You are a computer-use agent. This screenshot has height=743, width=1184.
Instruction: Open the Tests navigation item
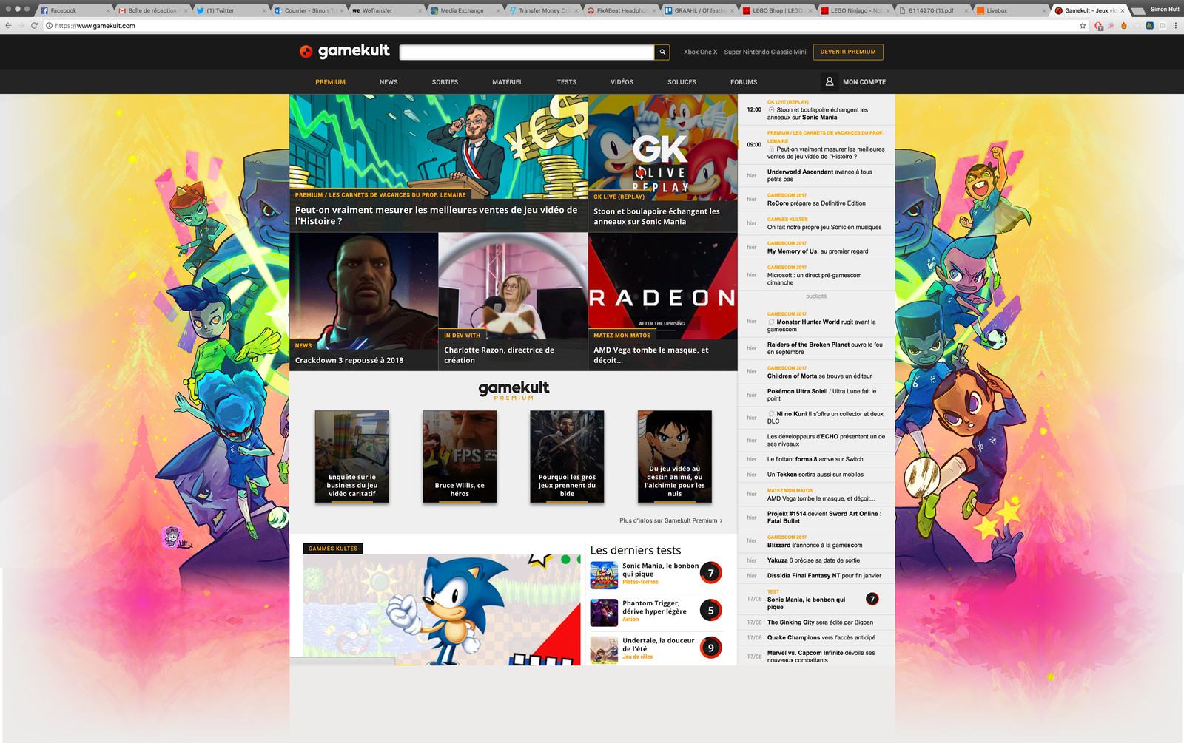click(x=567, y=82)
